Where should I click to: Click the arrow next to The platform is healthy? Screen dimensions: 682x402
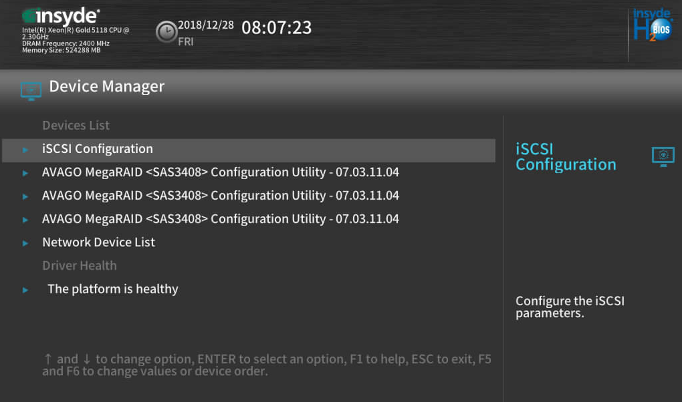pos(25,290)
